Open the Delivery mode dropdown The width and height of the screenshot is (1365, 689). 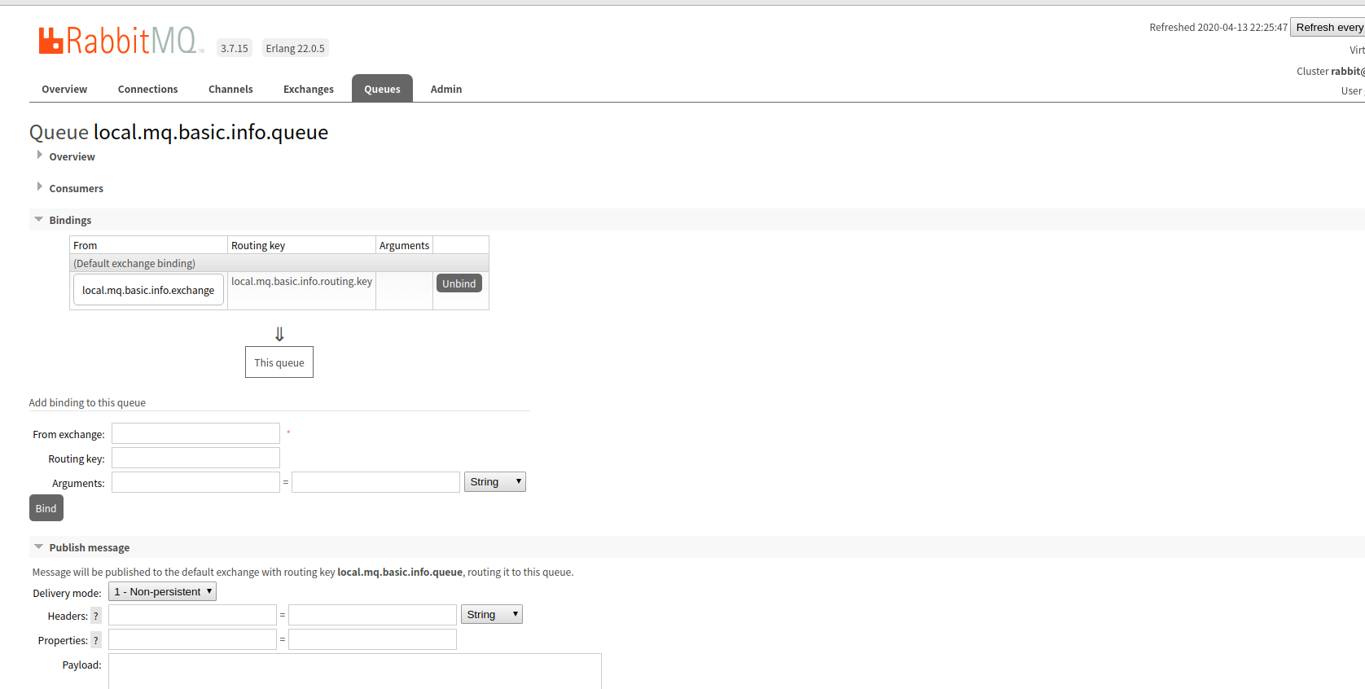(x=162, y=592)
